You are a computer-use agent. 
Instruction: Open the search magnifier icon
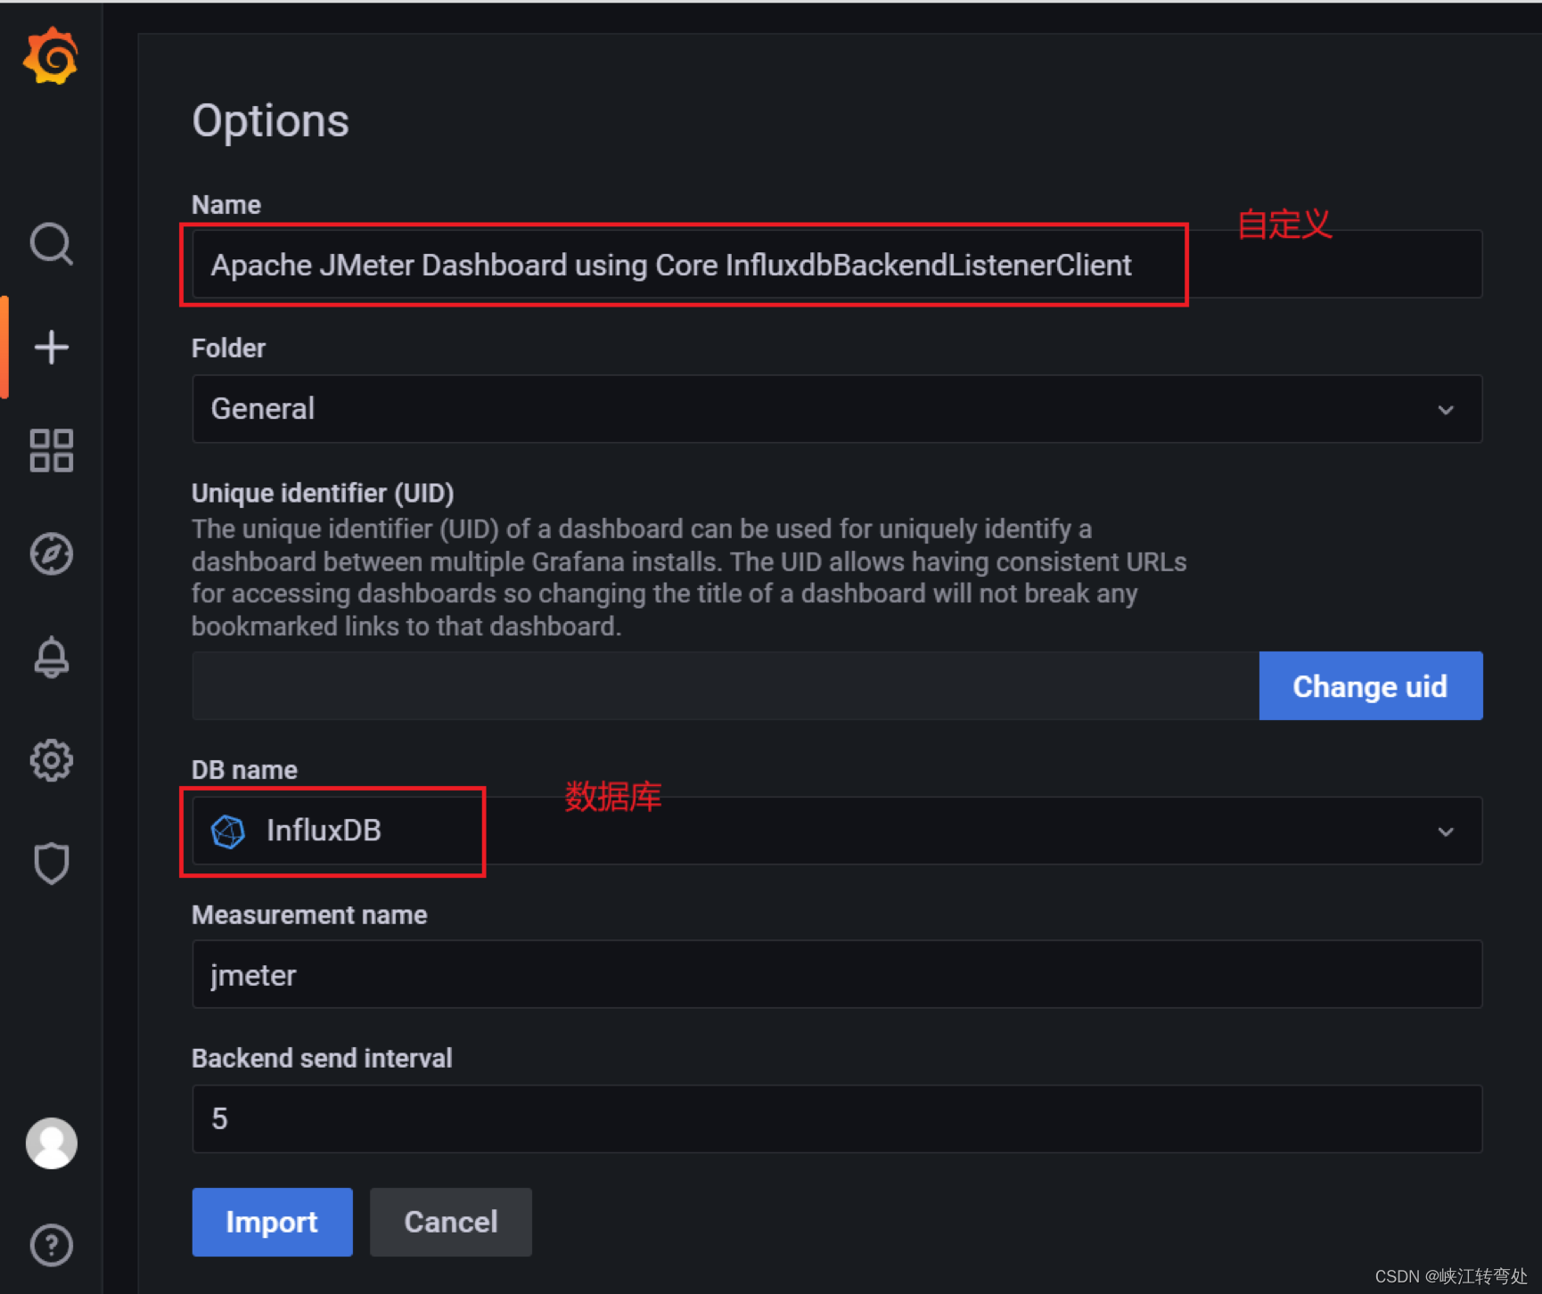[x=51, y=243]
